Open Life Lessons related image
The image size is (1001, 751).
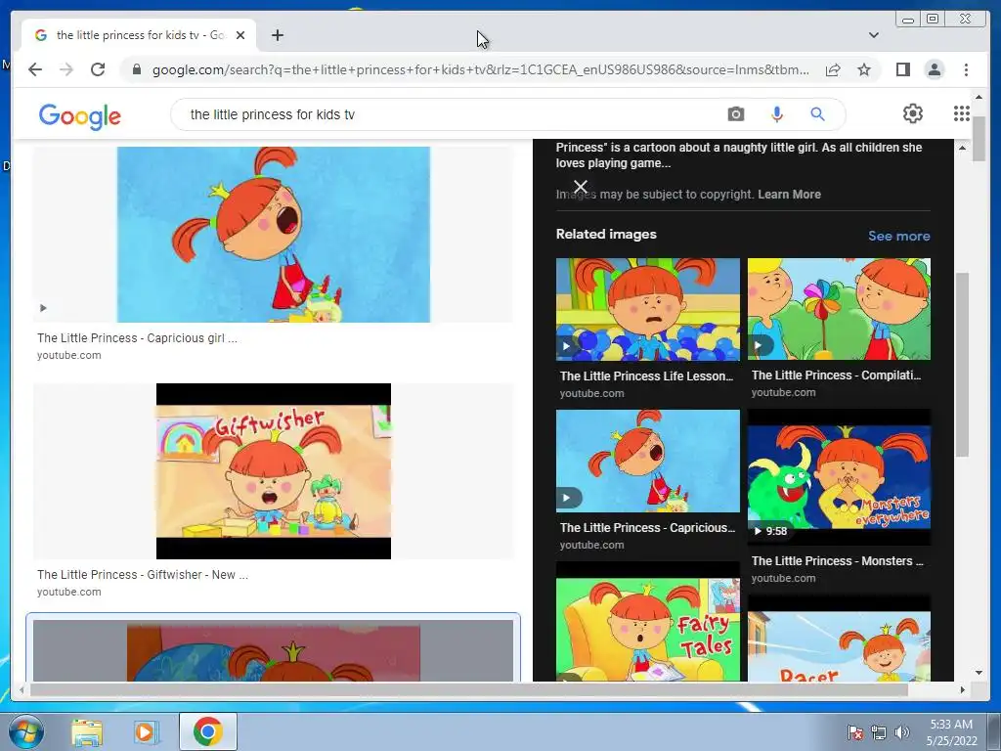pos(647,309)
